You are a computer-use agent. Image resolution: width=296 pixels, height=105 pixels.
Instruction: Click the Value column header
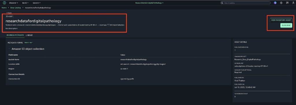(123, 55)
